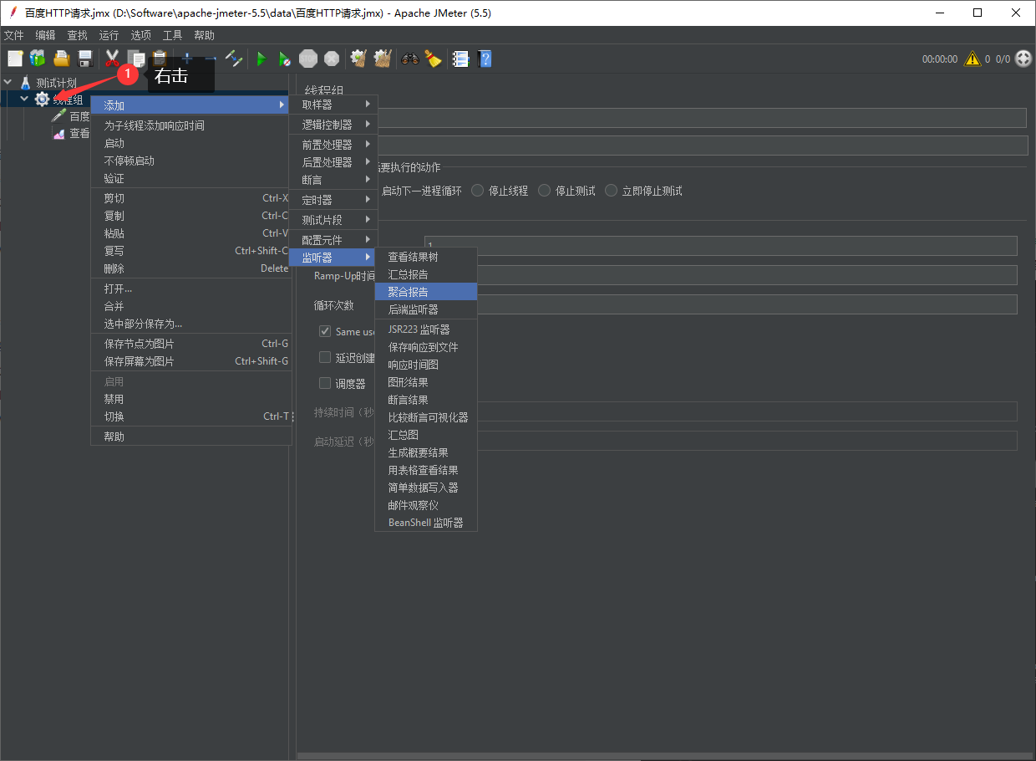Expand the 前置处理器 submenu
The height and width of the screenshot is (761, 1036).
(x=333, y=145)
